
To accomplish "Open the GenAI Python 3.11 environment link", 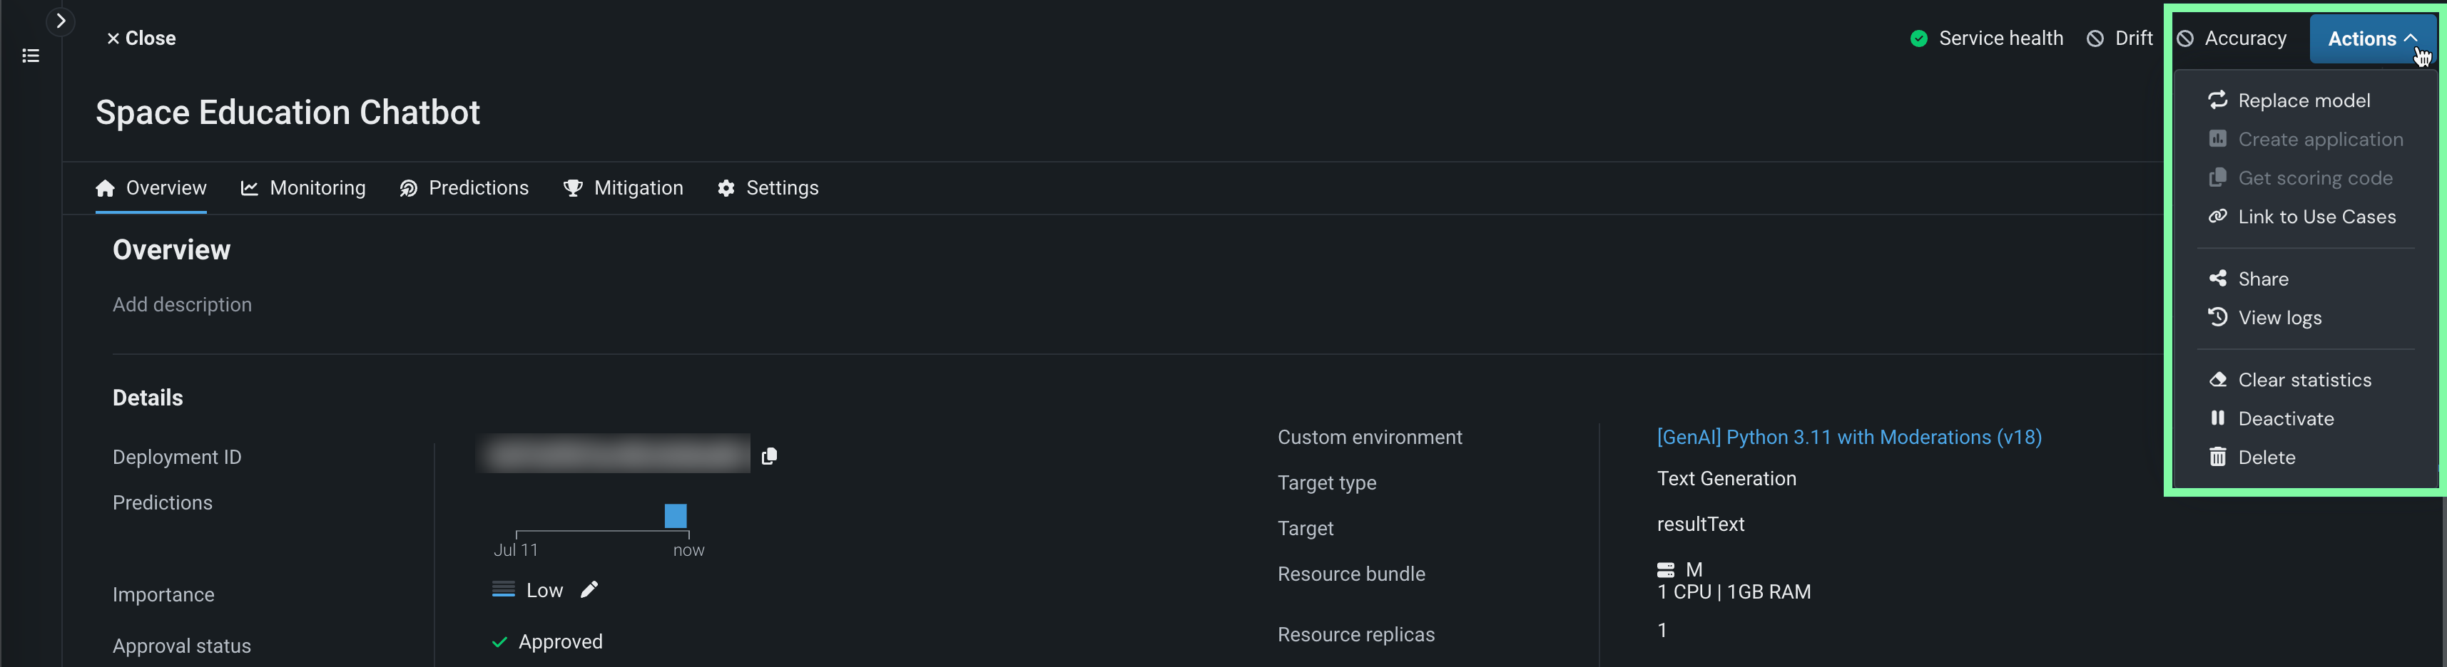I will (x=1848, y=438).
